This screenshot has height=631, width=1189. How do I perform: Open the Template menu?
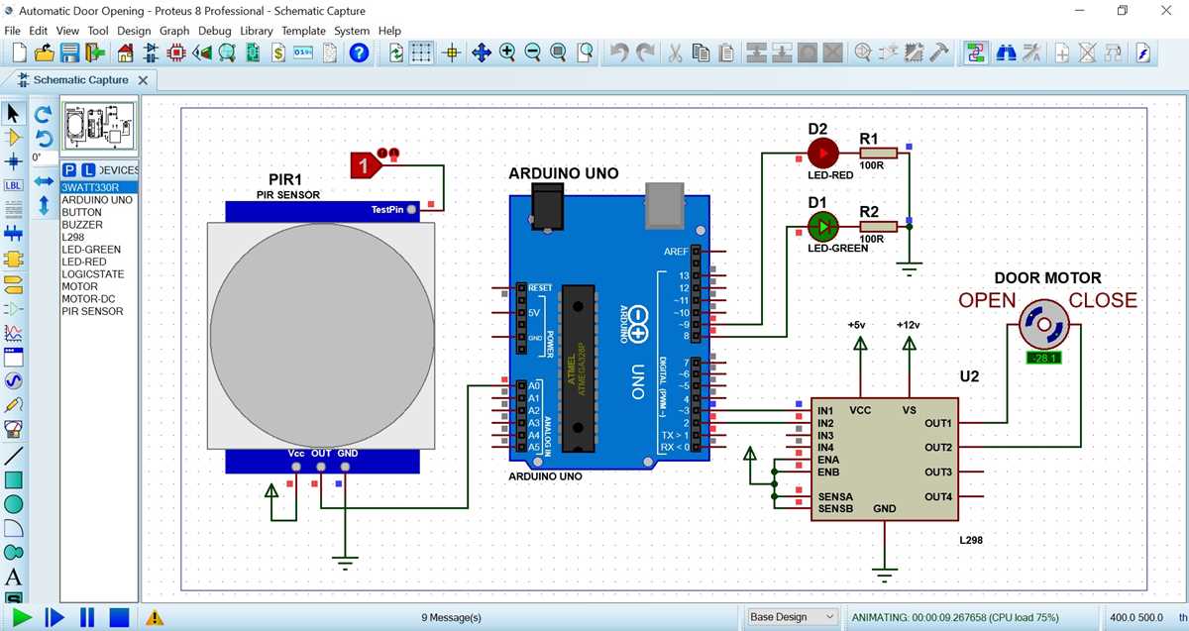303,31
